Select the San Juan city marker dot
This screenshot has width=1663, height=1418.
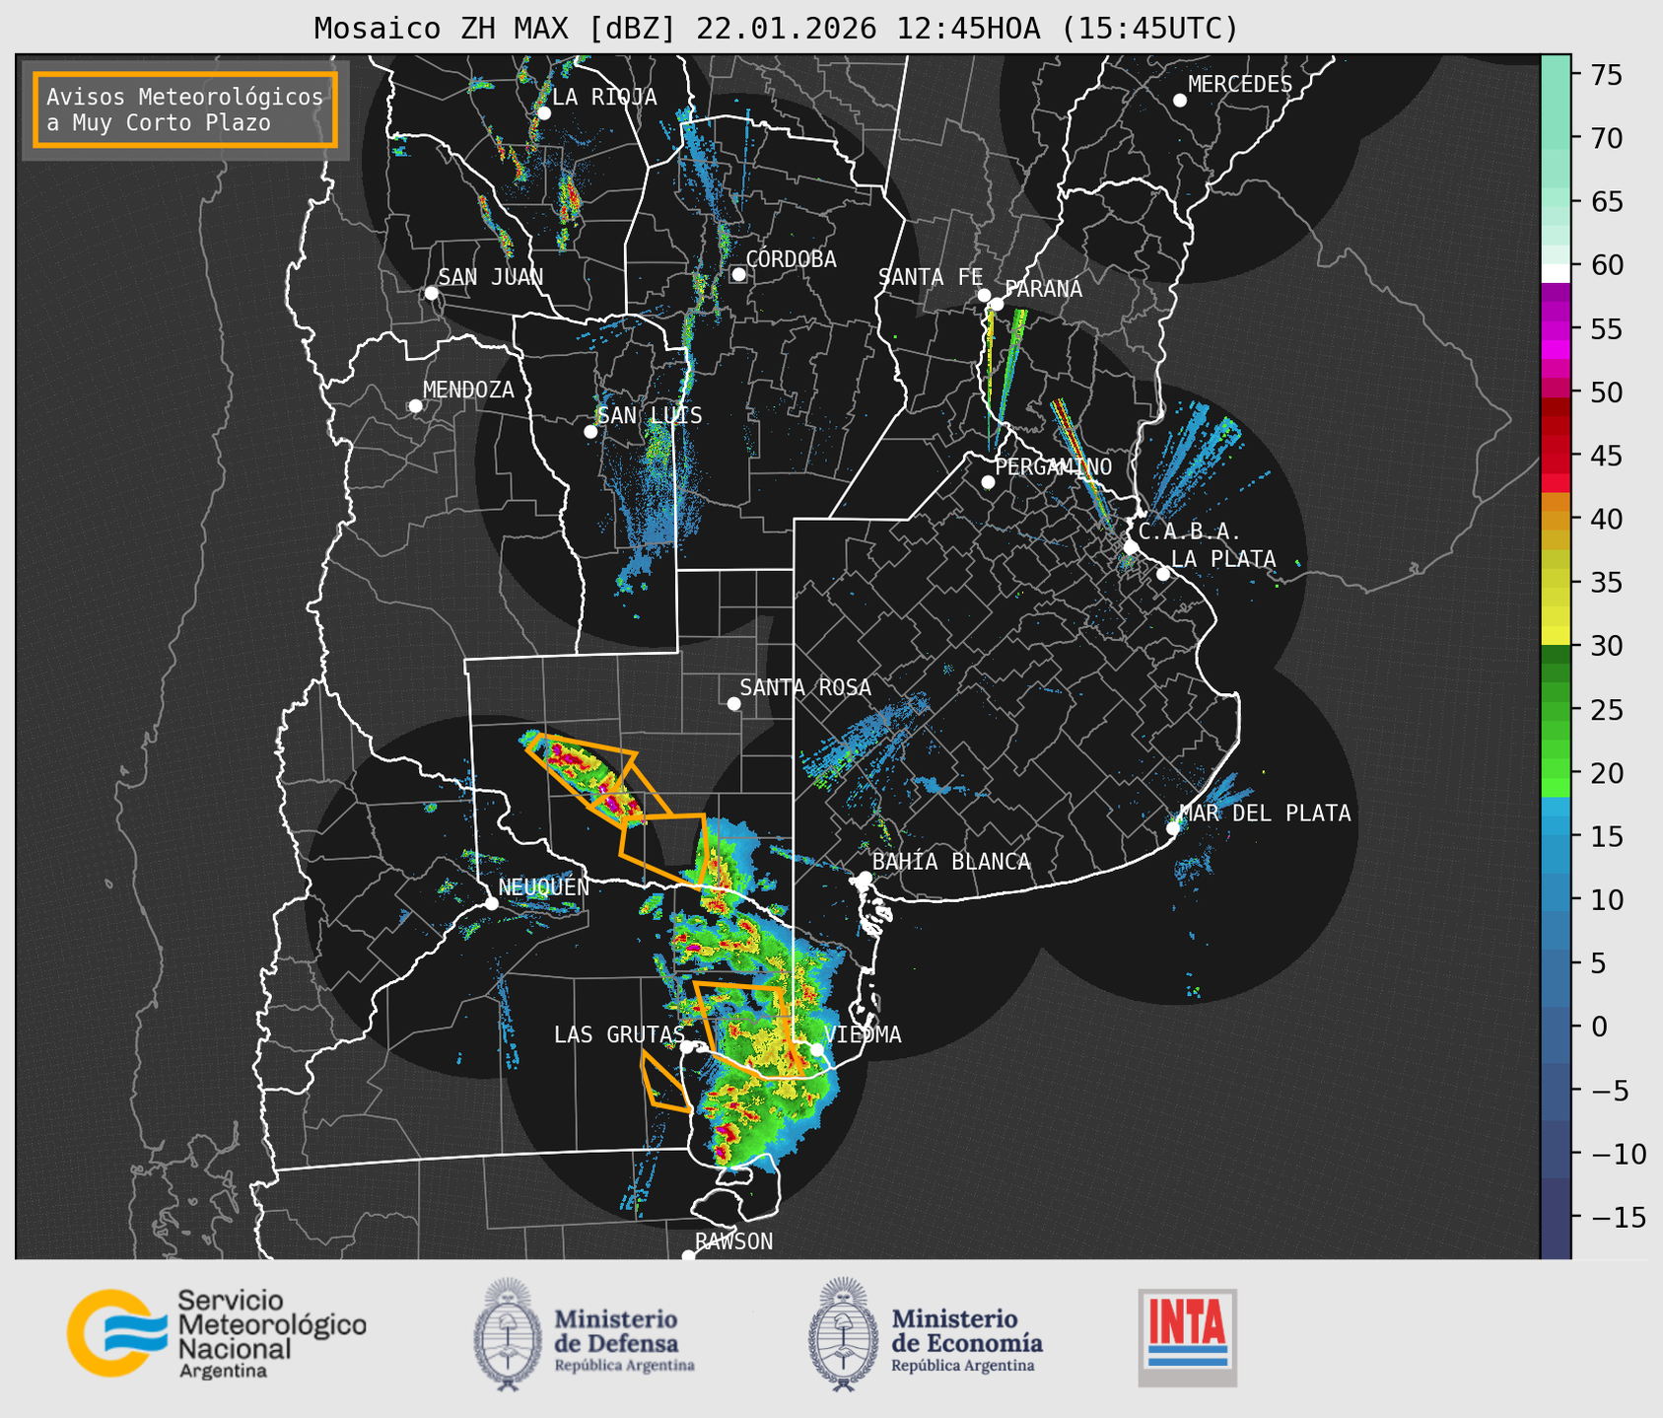click(431, 293)
